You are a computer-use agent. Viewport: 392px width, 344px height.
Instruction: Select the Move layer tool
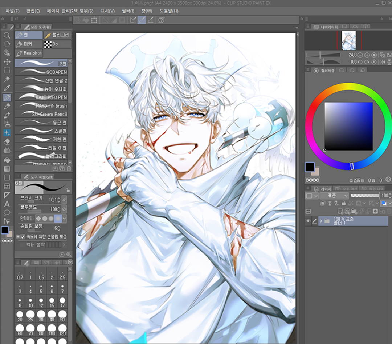point(7,61)
